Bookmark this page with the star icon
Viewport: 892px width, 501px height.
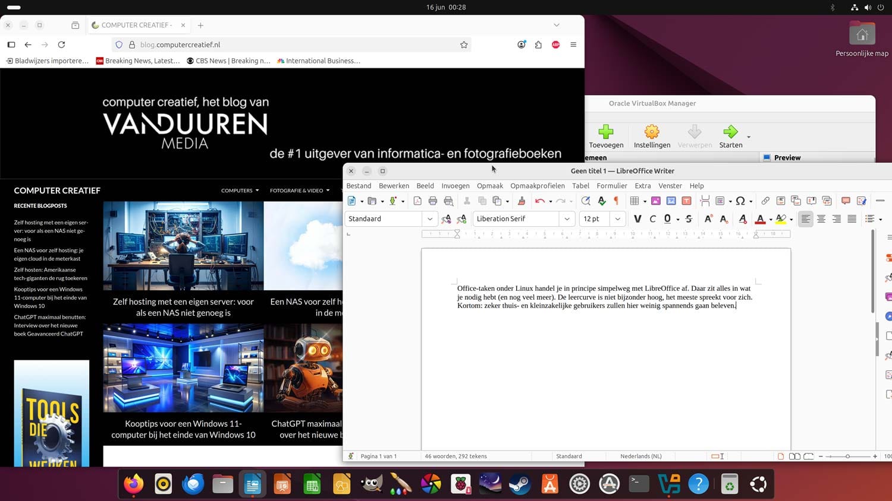(x=464, y=45)
